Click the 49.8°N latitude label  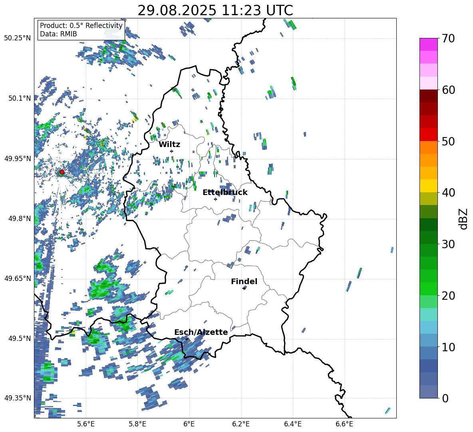tap(20, 218)
